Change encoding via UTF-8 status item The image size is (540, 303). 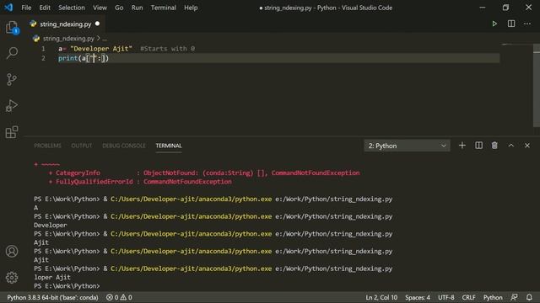click(x=446, y=297)
